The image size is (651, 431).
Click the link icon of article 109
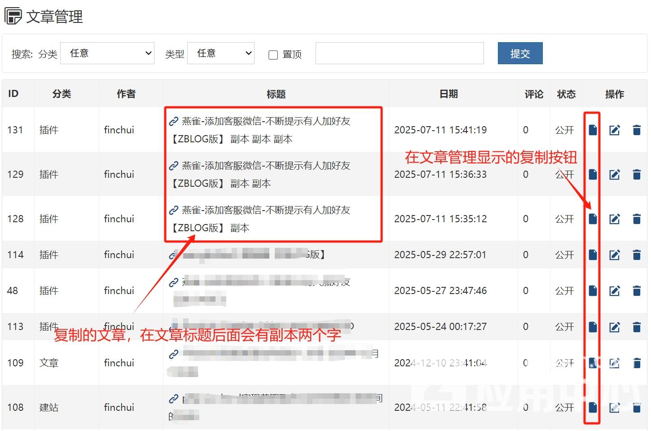[x=174, y=354]
